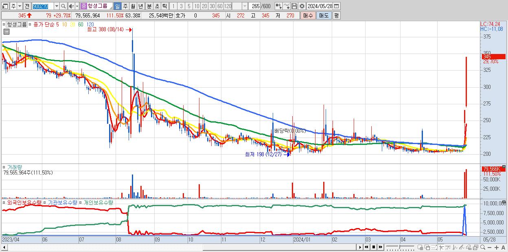Click the interval 120 button

click(x=228, y=6)
